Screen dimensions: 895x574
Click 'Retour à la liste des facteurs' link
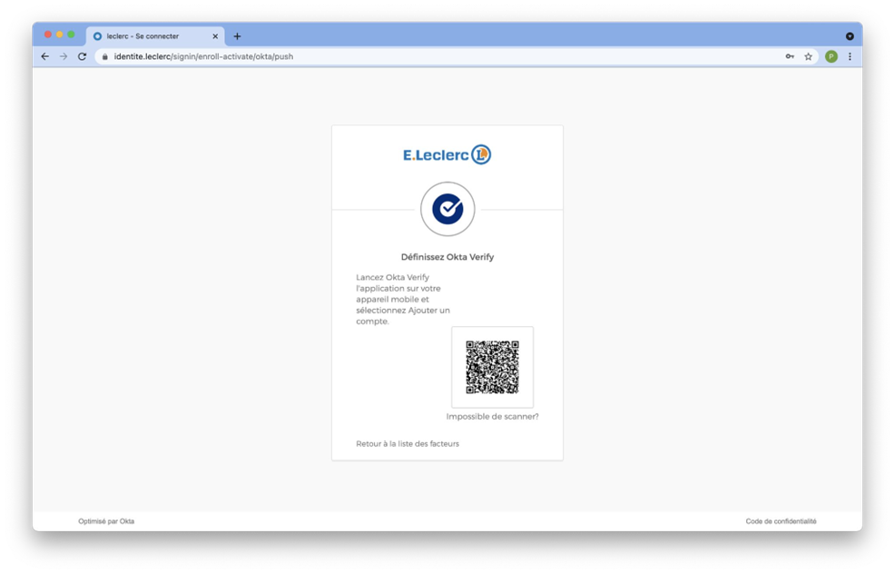pos(408,444)
